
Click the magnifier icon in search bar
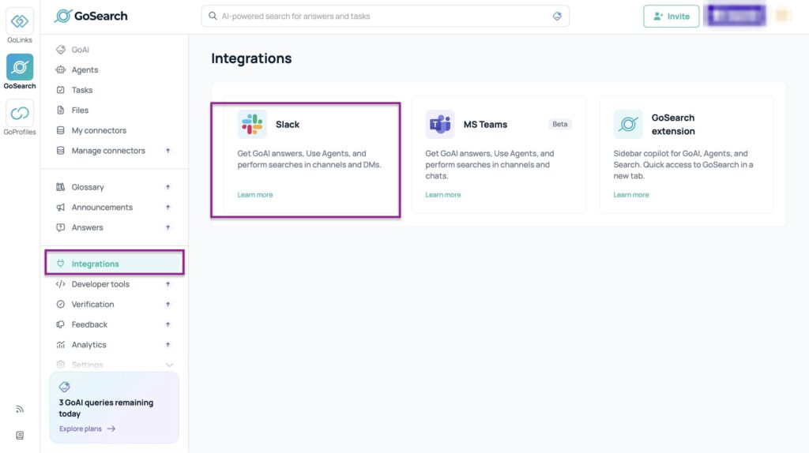[213, 16]
